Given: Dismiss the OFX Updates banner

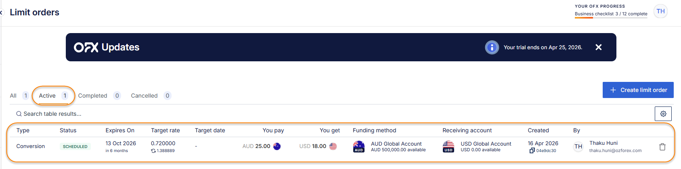Looking at the screenshot, I should click(x=598, y=47).
